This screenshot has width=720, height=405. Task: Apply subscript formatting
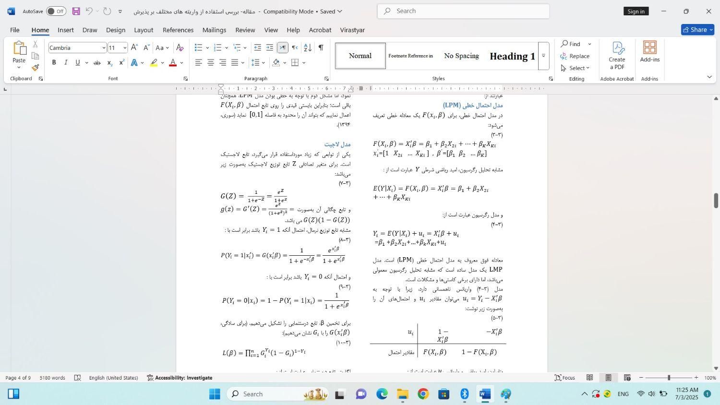pyautogui.click(x=110, y=63)
